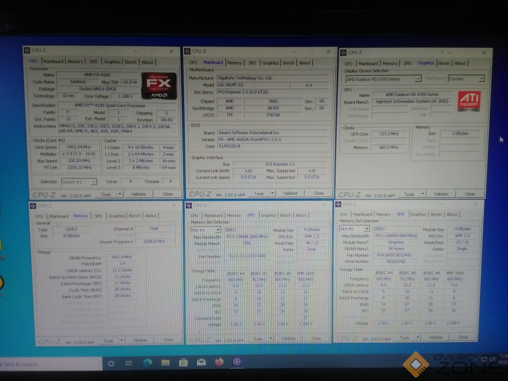508x381 pixels.
Task: Expand the Socket #1 selection dropdown
Action: pyautogui.click(x=94, y=182)
